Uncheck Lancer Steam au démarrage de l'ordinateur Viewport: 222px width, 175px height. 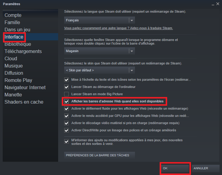(x=66, y=87)
